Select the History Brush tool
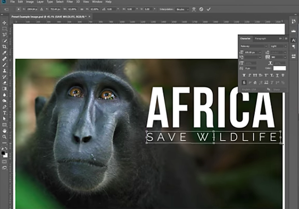 4,77
